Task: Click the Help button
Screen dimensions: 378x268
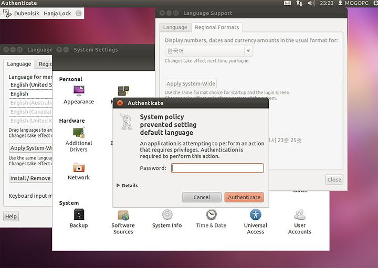Action: click(x=11, y=216)
